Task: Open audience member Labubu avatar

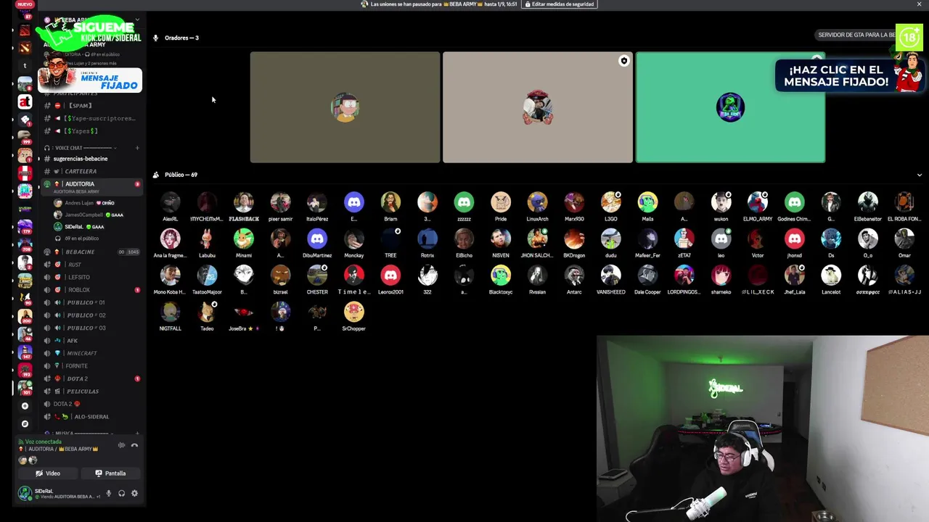Action: (x=207, y=239)
